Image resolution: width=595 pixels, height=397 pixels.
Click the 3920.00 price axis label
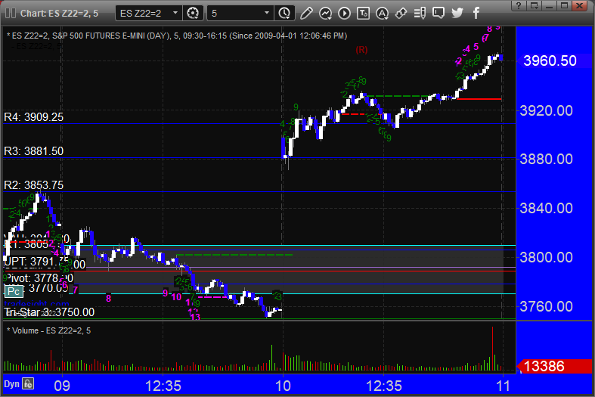546,111
